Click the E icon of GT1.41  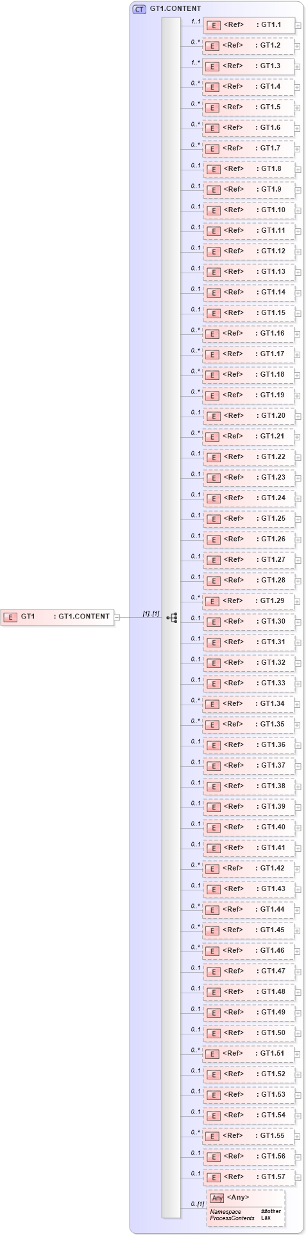[213, 848]
